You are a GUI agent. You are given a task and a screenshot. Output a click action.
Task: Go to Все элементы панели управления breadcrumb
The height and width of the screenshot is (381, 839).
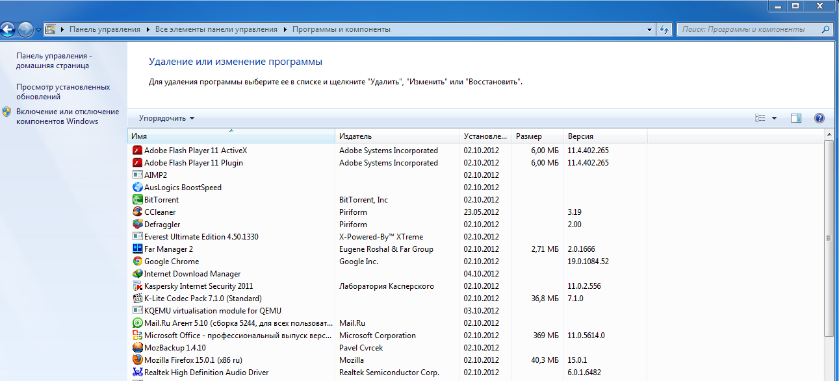pos(216,29)
